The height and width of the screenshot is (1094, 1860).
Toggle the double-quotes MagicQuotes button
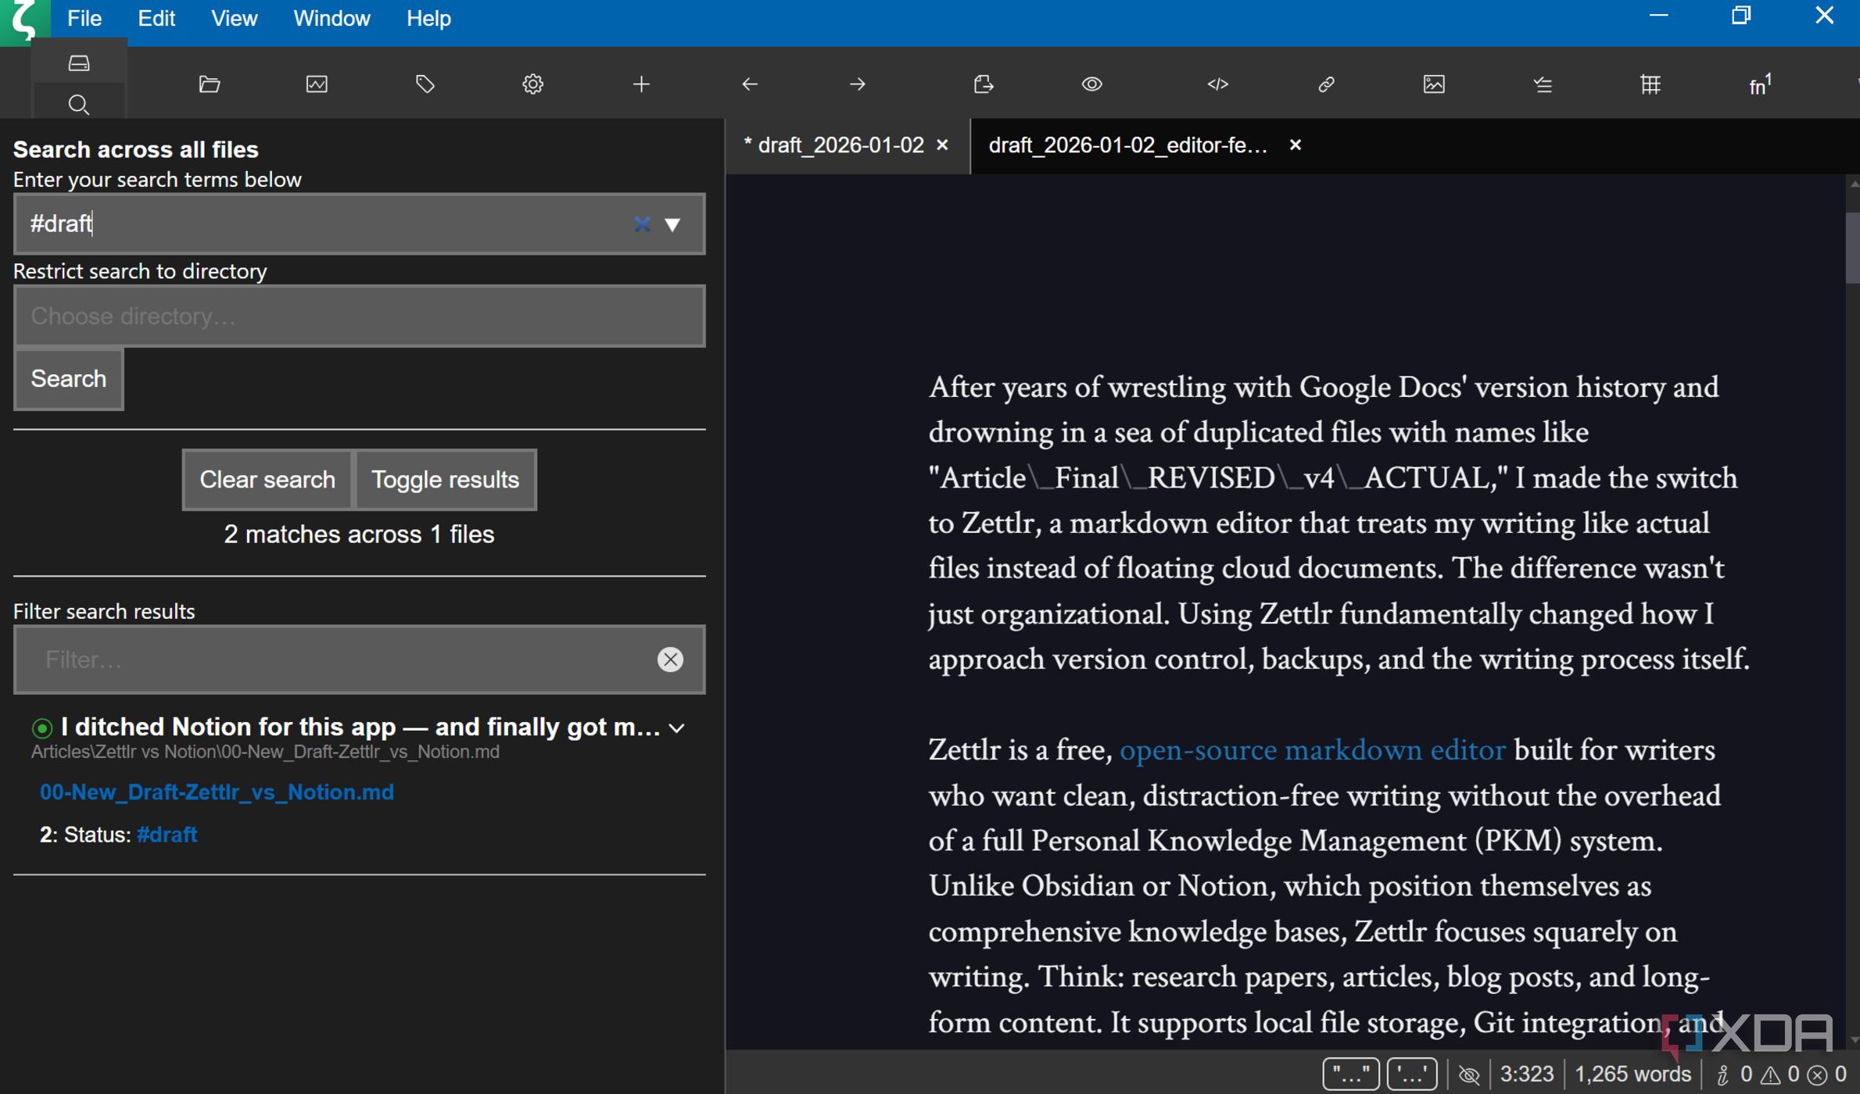click(1350, 1074)
